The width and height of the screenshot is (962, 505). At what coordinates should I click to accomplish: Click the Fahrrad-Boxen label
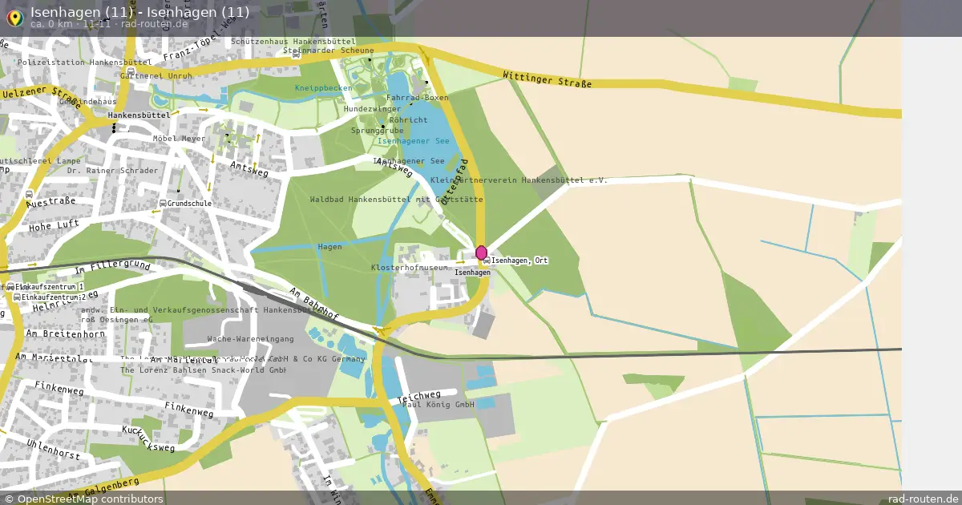point(418,98)
